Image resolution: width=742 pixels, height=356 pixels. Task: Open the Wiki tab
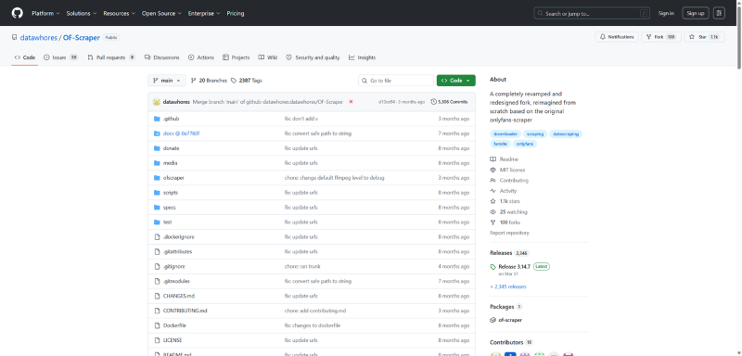coord(268,57)
